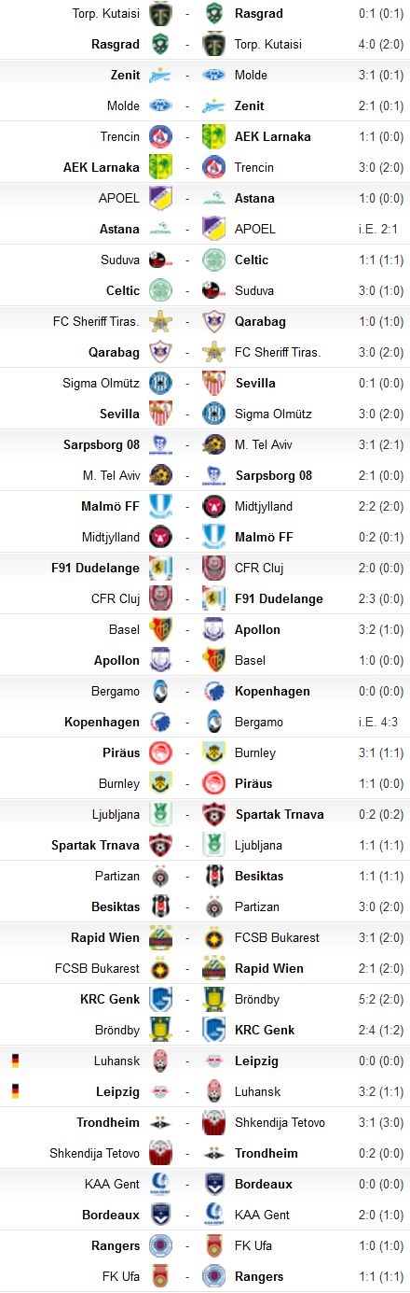Click the Basel crest in Basel - Apollon row
The height and width of the screenshot is (1293, 410).
point(160,629)
